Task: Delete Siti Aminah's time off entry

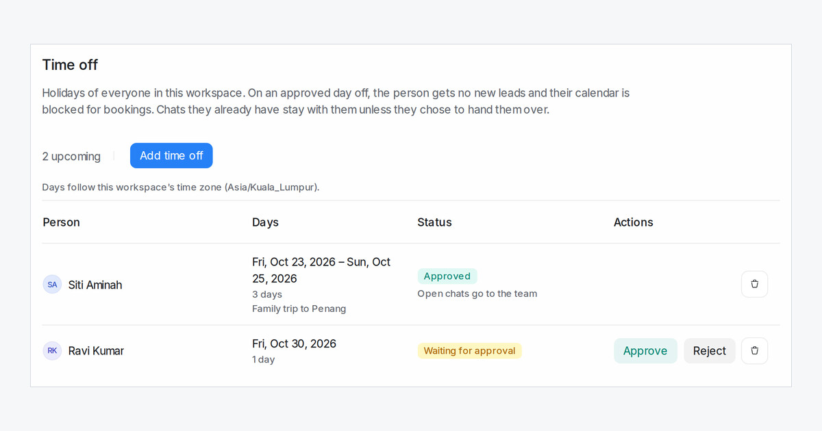Action: (754, 284)
